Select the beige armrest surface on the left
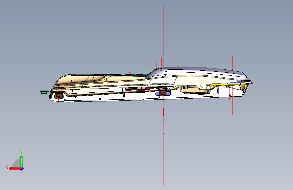This screenshot has height=190, width=293. click(82, 79)
